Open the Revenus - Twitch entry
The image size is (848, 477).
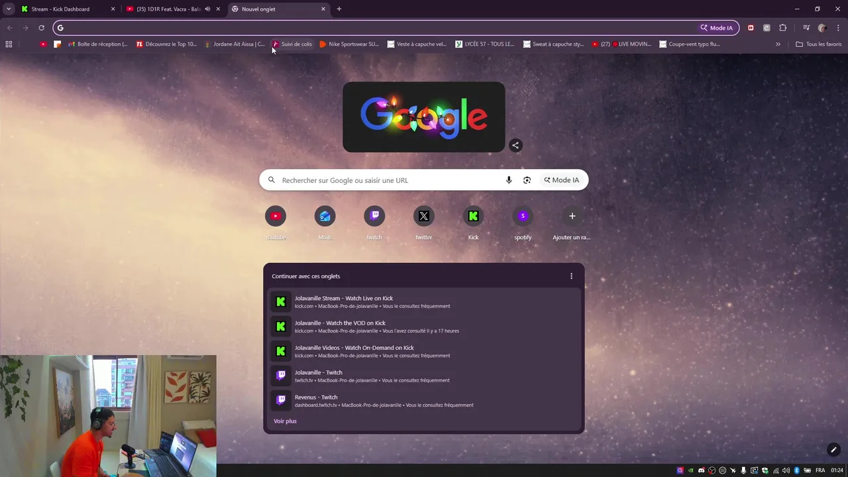click(424, 401)
